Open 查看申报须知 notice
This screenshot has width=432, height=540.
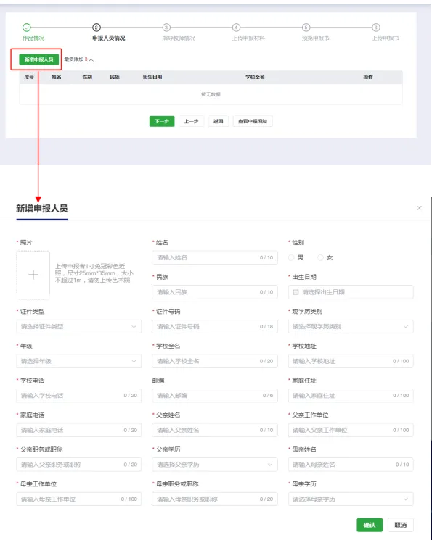click(x=253, y=121)
